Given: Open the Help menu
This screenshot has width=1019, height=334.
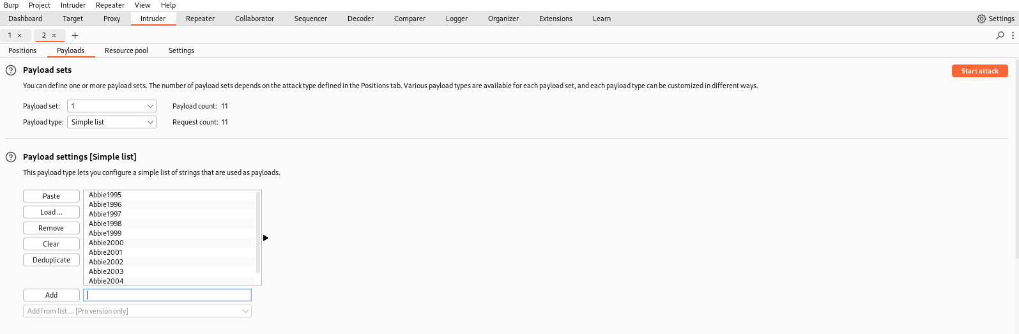Looking at the screenshot, I should pyautogui.click(x=168, y=5).
